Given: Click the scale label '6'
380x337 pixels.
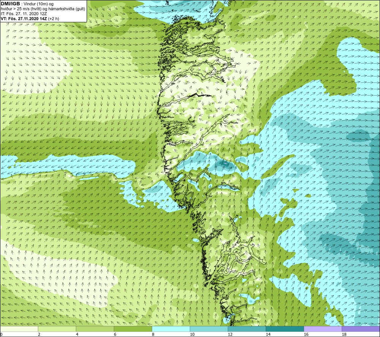Looking at the screenshot, I should tap(115, 334).
